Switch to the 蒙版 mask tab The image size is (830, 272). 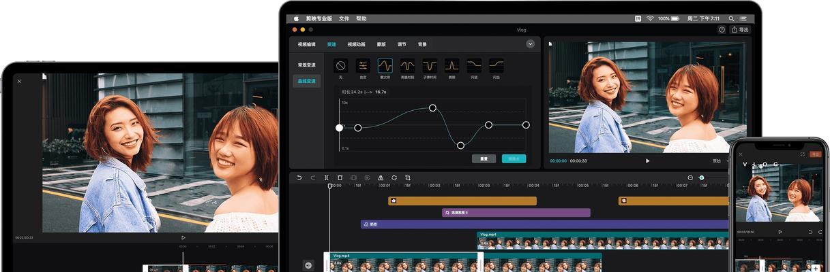click(x=381, y=44)
